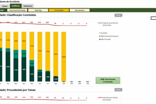
Task: Switch to the Gráficos tab
Action: pyautogui.click(x=15, y=6)
